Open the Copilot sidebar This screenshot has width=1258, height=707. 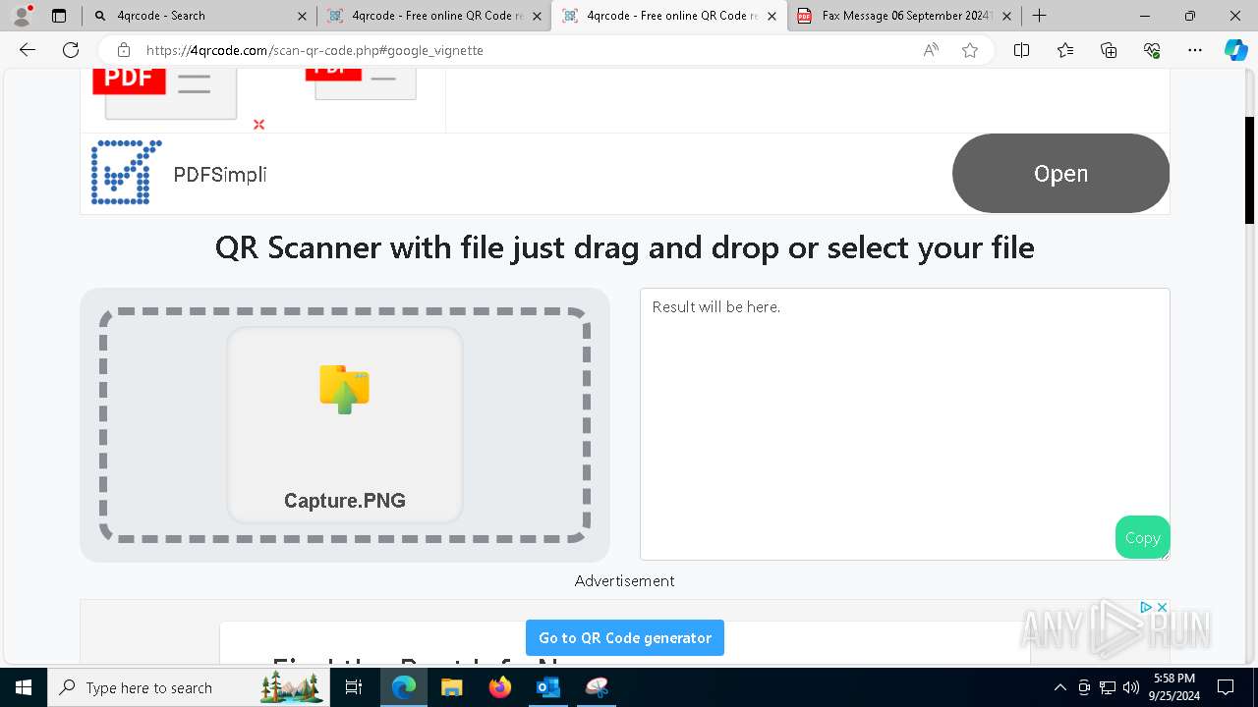(1235, 50)
